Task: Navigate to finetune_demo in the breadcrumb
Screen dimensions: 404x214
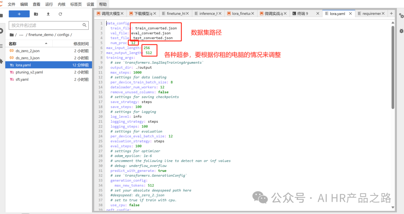Action: pos(41,35)
